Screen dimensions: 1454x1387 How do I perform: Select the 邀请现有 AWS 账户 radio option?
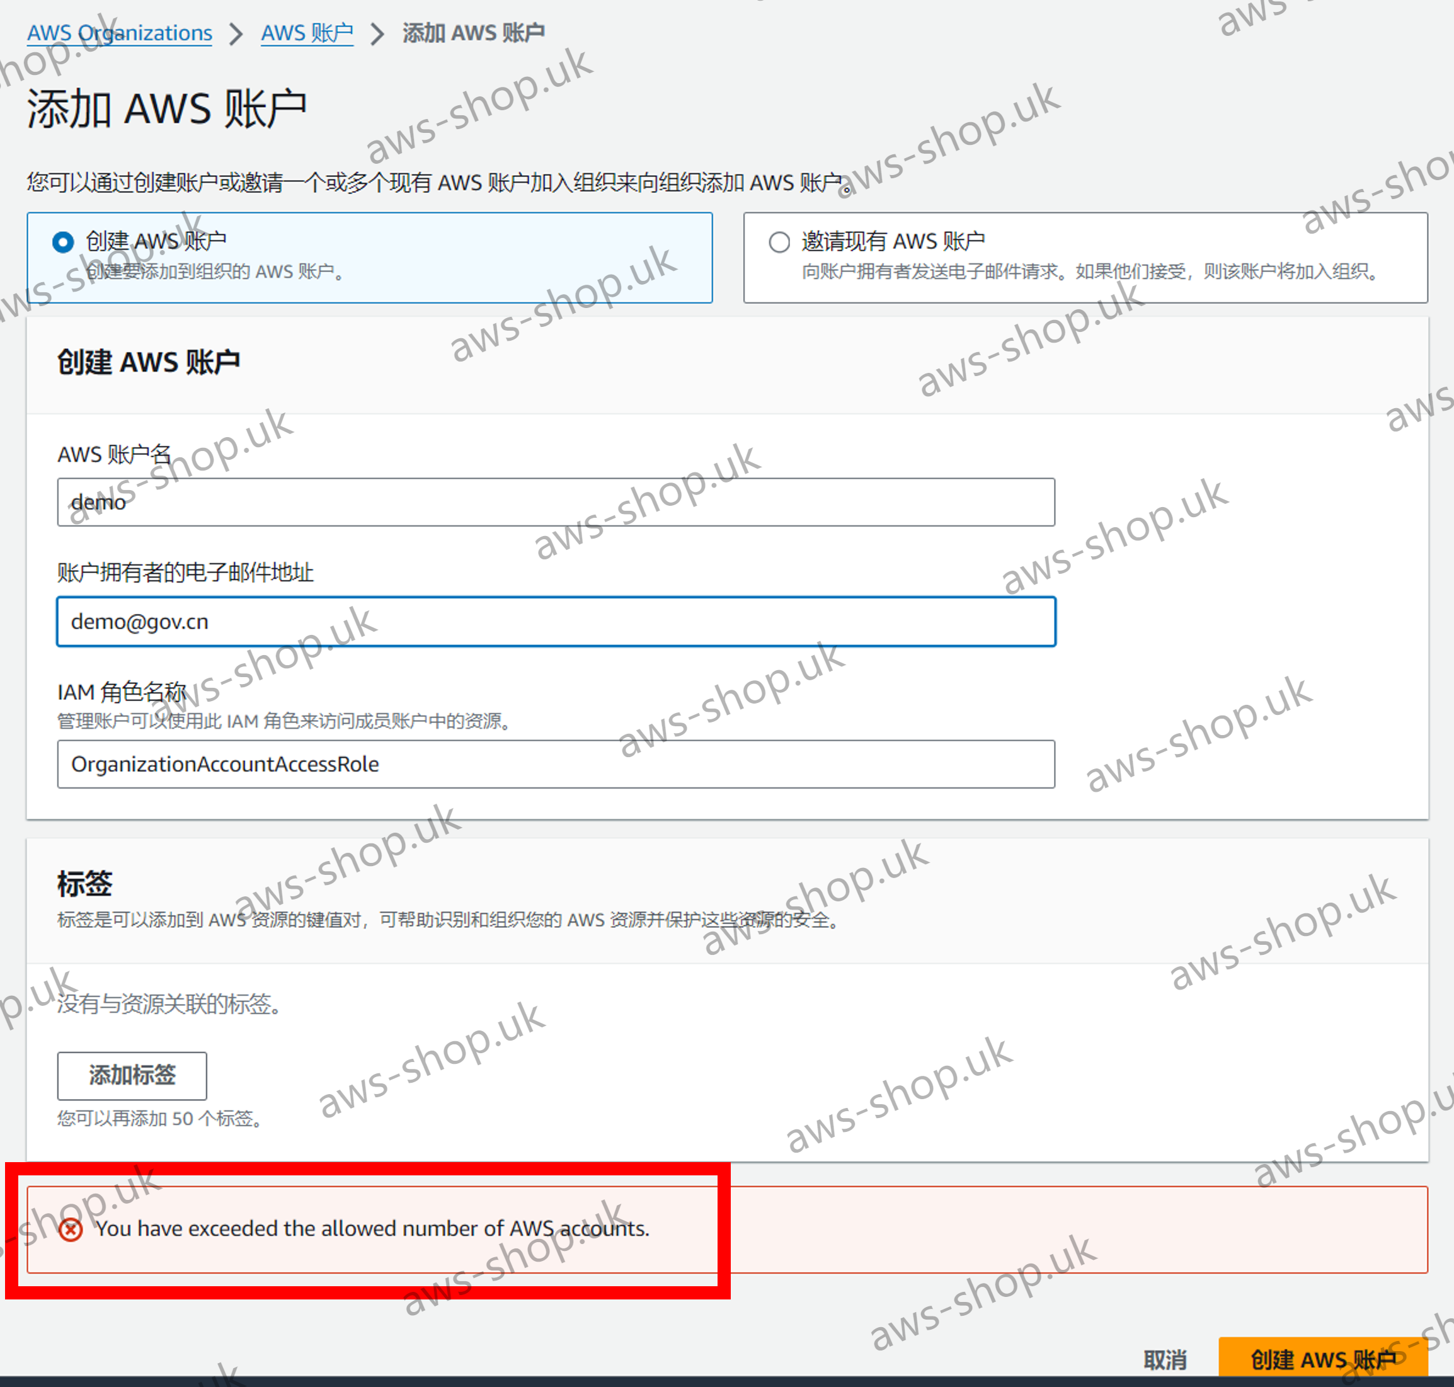(x=779, y=242)
